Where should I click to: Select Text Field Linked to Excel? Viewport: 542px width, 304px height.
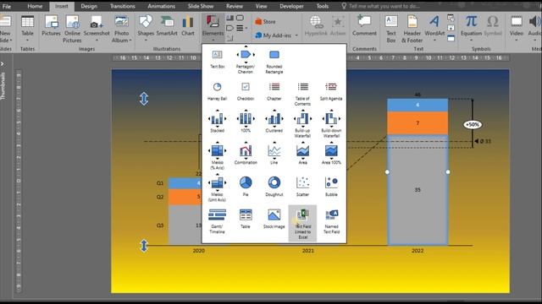tap(302, 223)
